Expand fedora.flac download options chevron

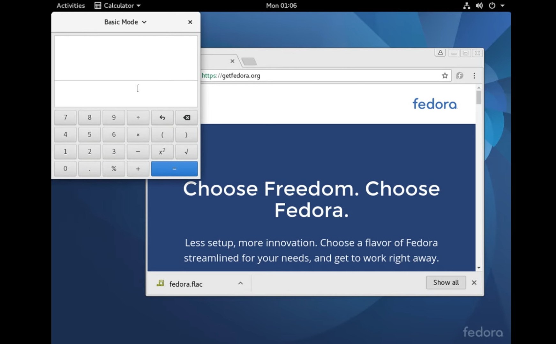pyautogui.click(x=240, y=283)
